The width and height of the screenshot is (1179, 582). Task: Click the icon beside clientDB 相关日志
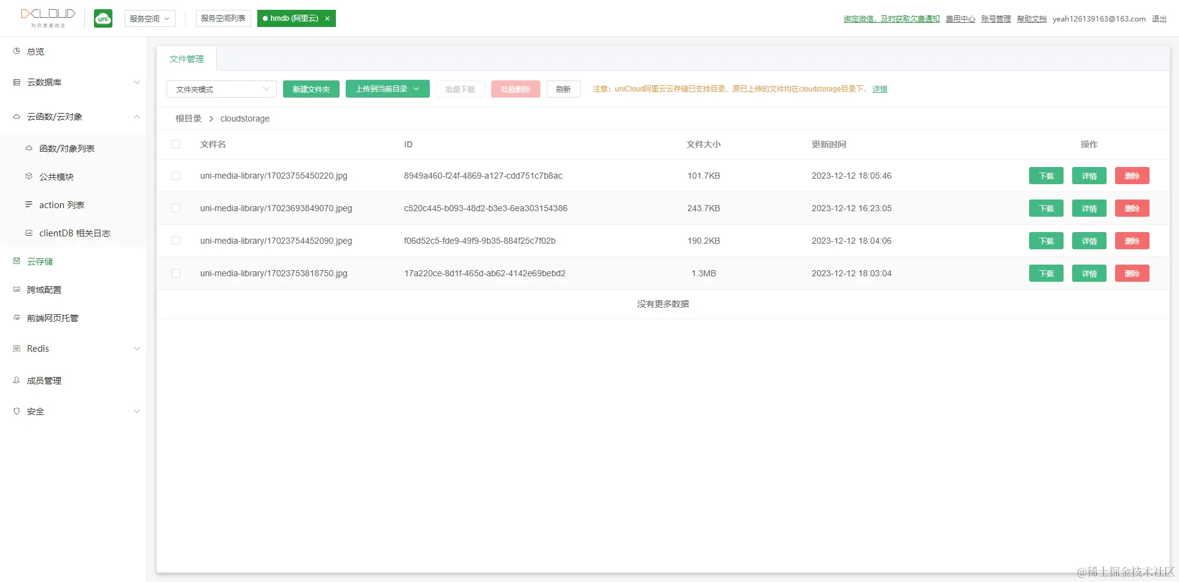click(x=29, y=233)
